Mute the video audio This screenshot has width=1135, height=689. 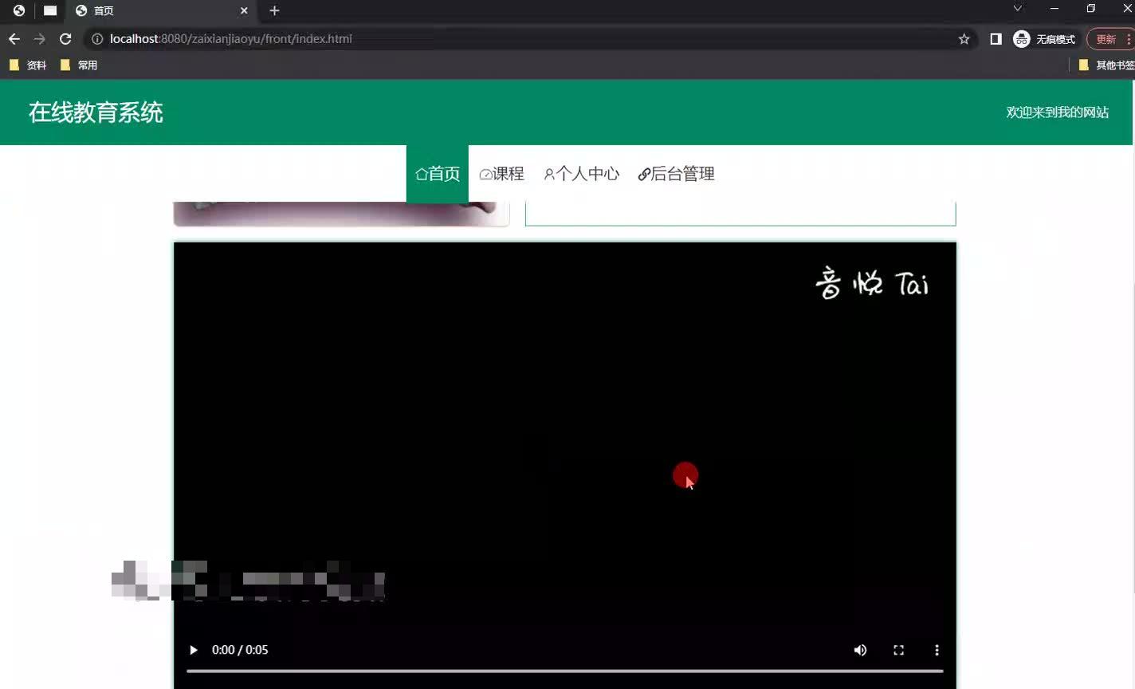tap(860, 650)
